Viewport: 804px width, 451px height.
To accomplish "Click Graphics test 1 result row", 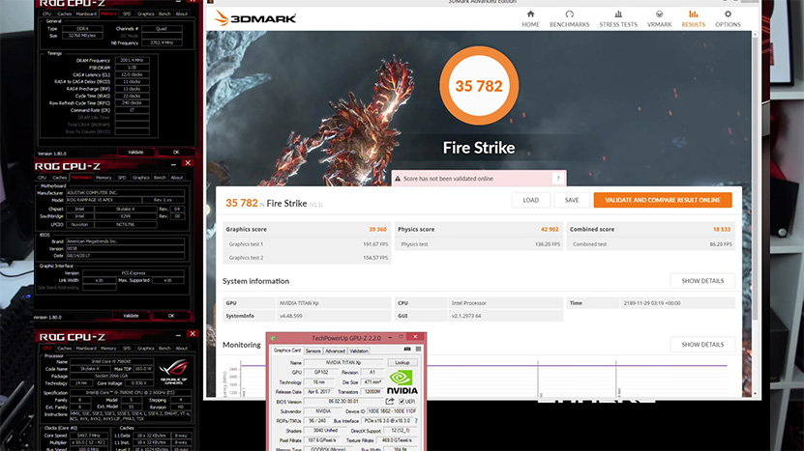I will tap(307, 244).
